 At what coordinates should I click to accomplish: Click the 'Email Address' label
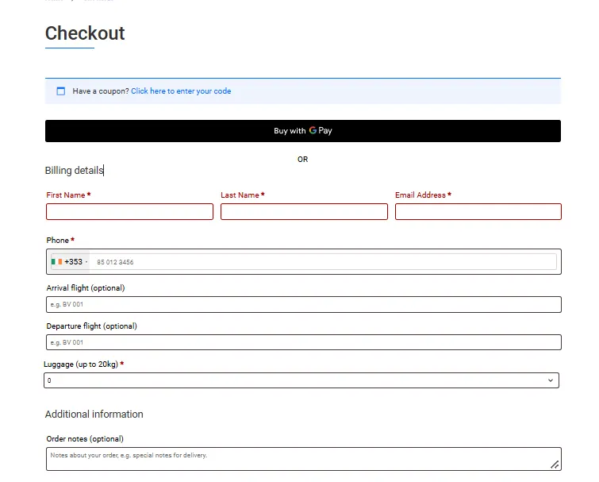(420, 195)
